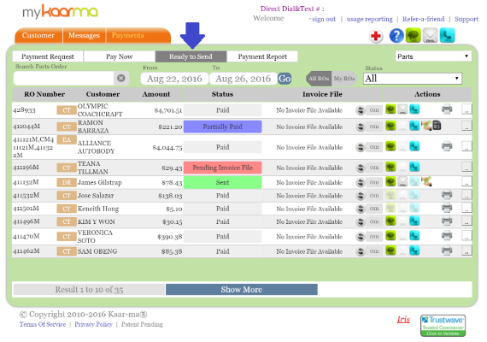The height and width of the screenshot is (342, 487).
Task: Open more options box for TEANA TILLMAN
Action: [466, 167]
